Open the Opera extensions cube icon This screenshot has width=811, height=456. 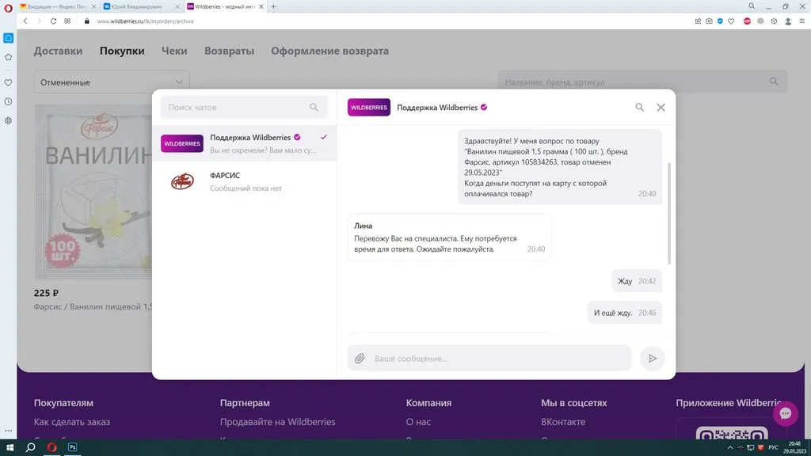[774, 21]
